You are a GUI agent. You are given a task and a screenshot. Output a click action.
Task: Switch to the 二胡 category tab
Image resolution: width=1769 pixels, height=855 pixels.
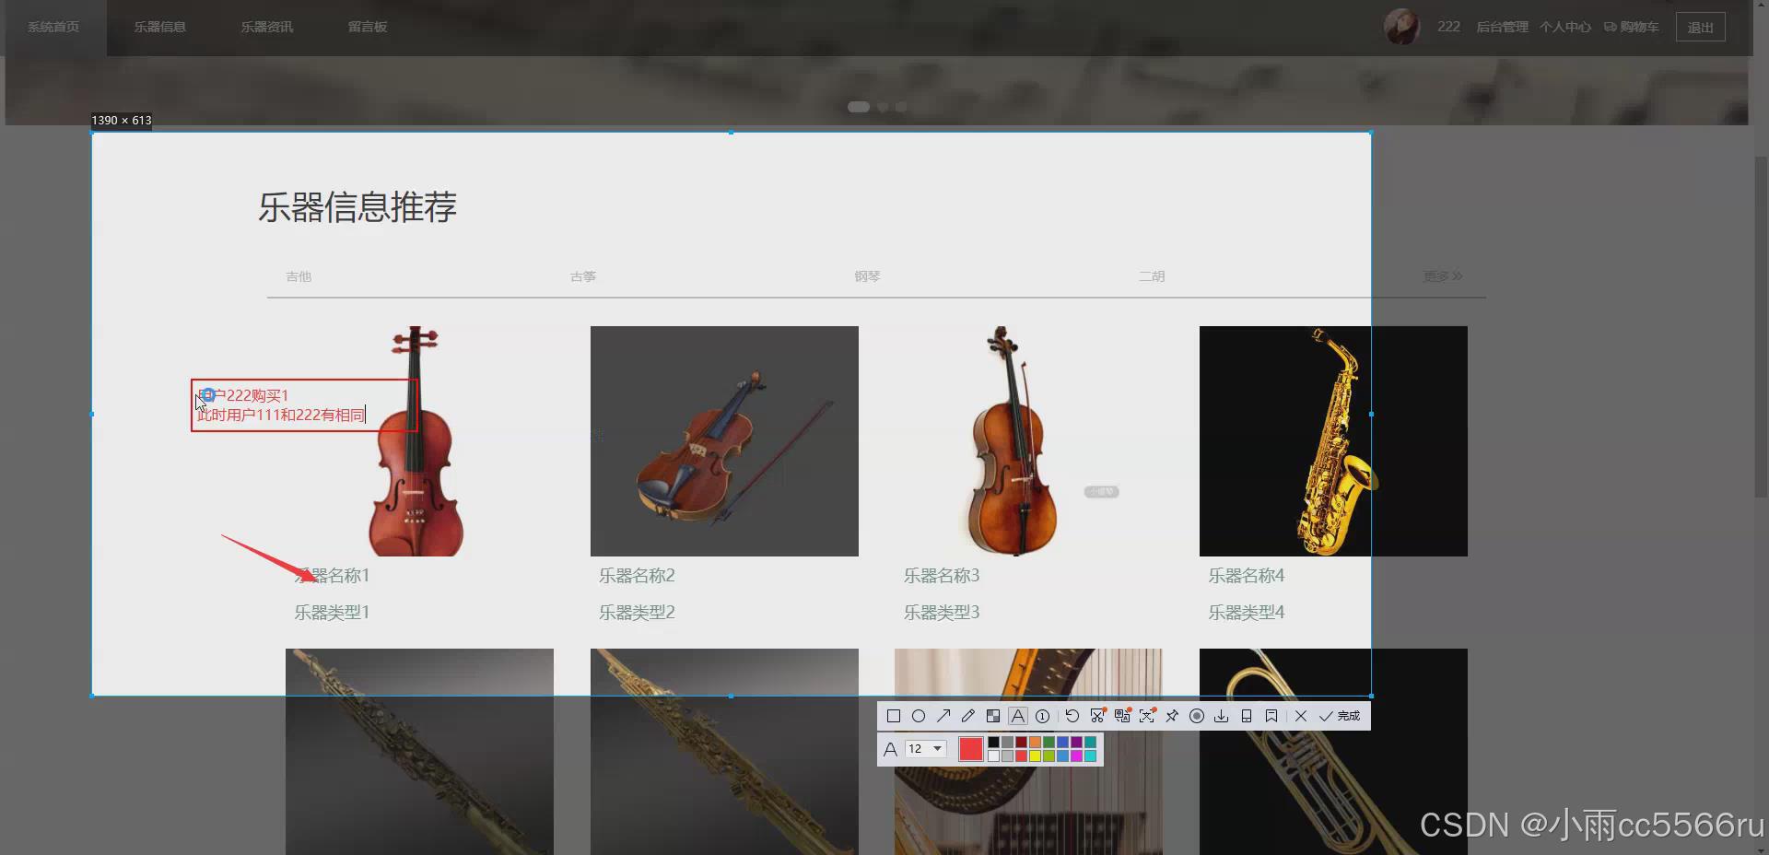[x=1152, y=276]
